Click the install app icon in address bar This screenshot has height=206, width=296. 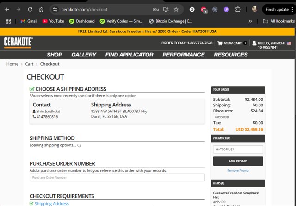166,9
